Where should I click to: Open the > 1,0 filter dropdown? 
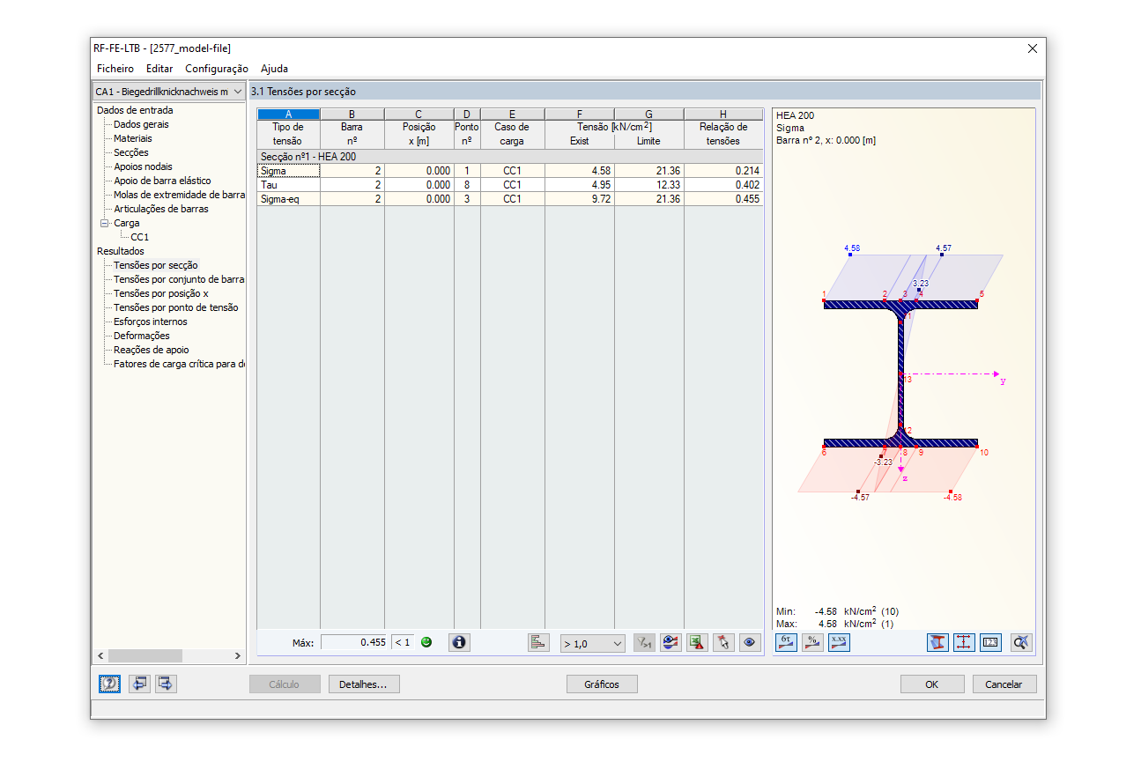click(x=592, y=643)
